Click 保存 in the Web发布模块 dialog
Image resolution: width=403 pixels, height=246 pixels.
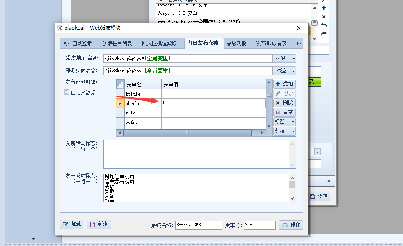pos(291,225)
